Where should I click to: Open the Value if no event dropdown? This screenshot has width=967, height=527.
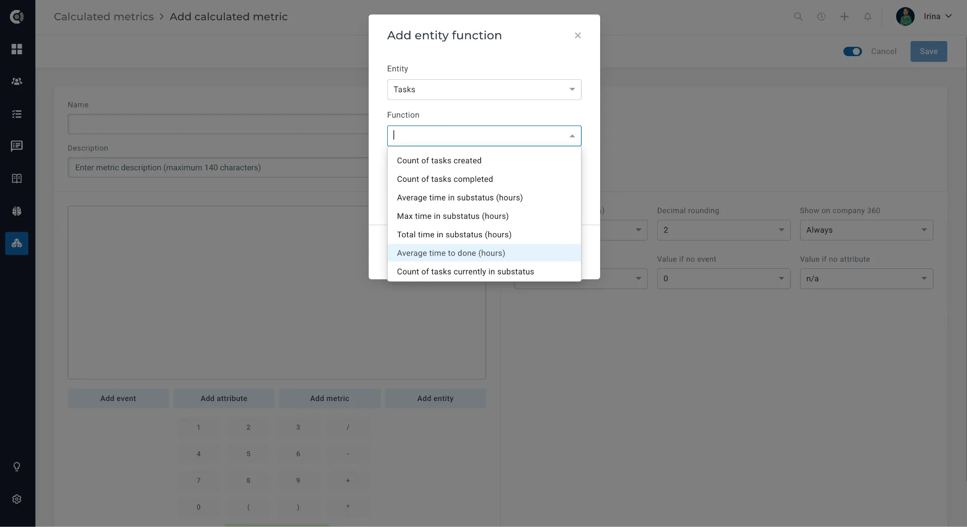pyautogui.click(x=723, y=279)
